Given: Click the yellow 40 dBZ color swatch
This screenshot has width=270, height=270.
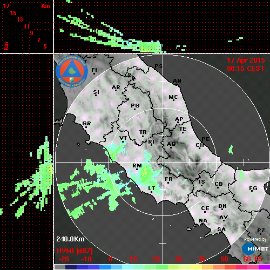Looking at the screenshot, I should tap(196, 267).
